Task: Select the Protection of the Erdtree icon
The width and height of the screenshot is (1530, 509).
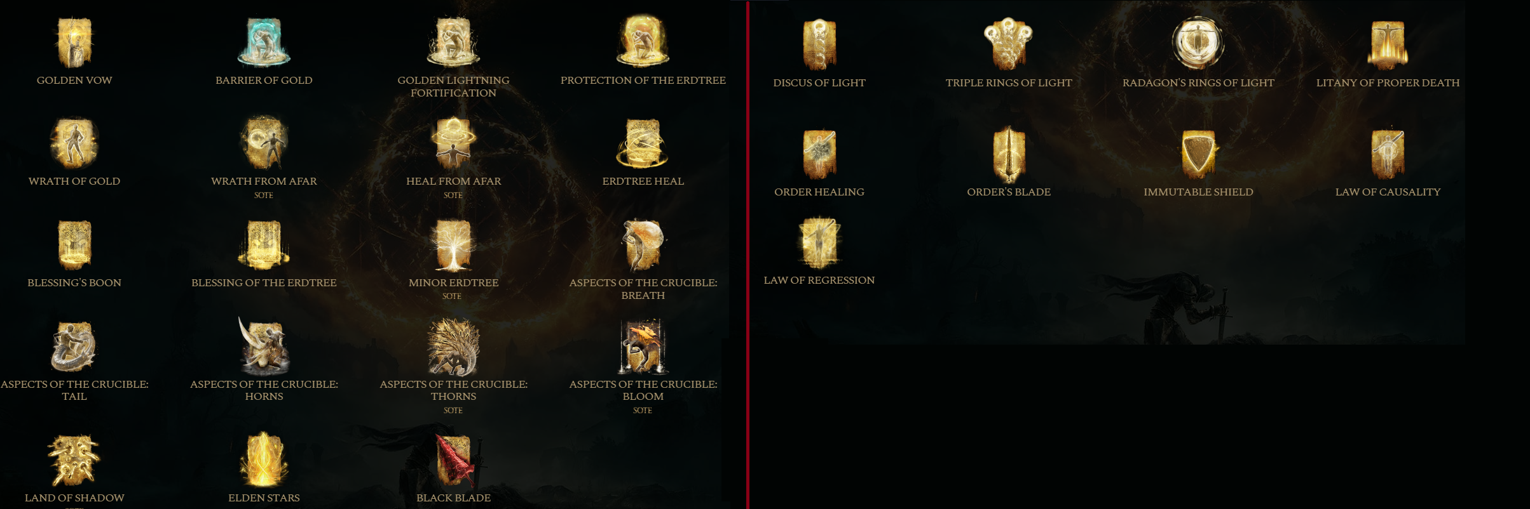Action: 643,42
